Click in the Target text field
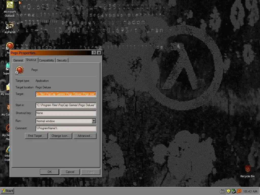Viewport: 260px width, 195px height. (66, 94)
